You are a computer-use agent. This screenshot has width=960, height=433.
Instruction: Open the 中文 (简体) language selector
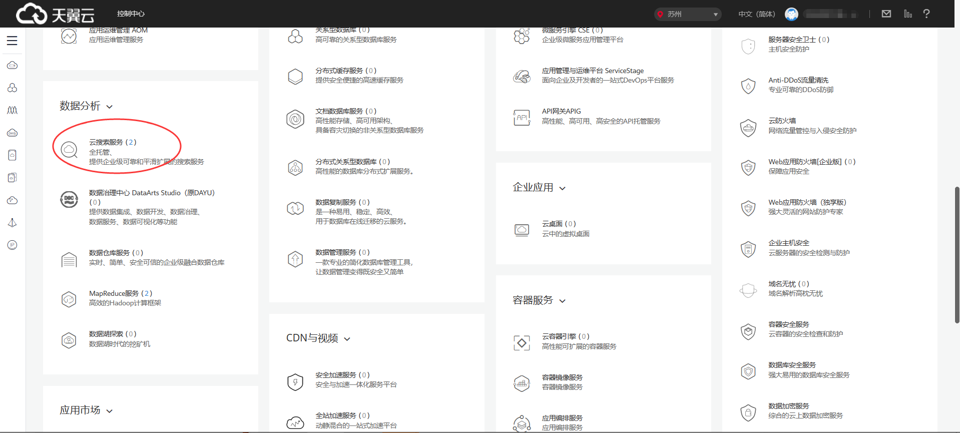pyautogui.click(x=757, y=14)
